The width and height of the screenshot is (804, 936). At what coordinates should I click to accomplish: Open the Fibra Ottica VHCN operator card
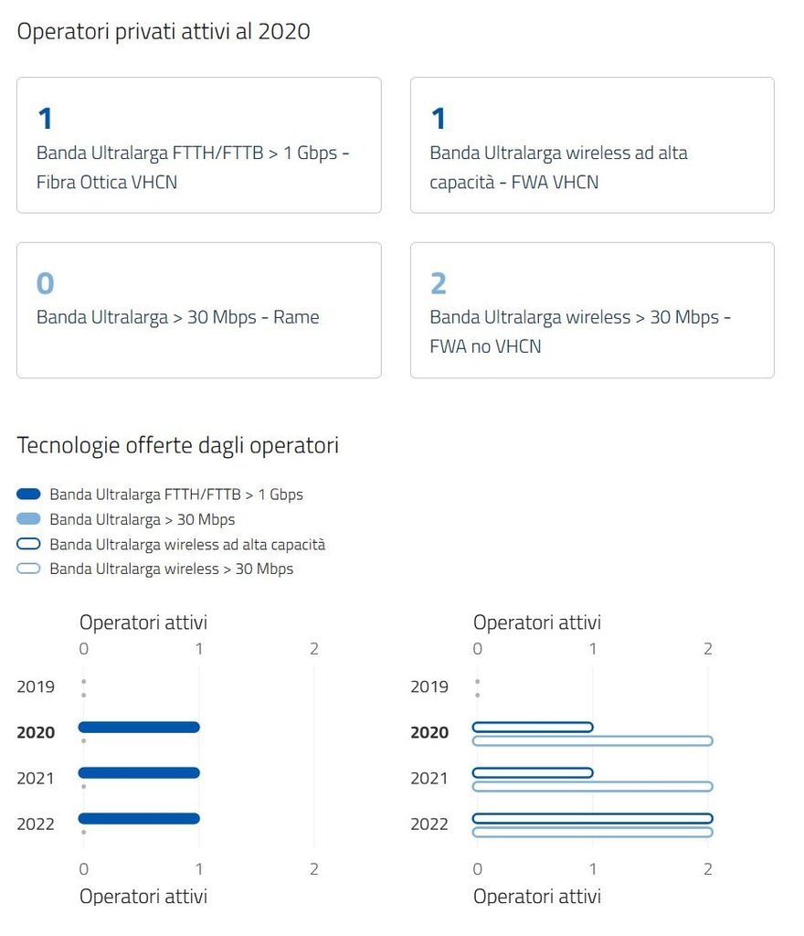(x=198, y=145)
